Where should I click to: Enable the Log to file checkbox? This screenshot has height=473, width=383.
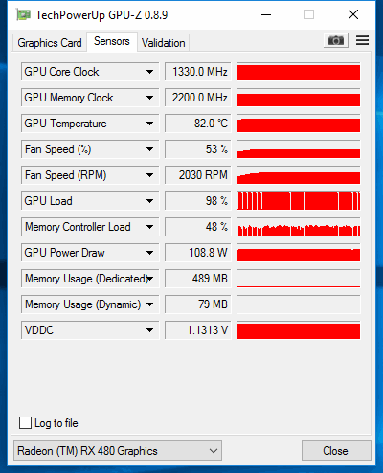coord(26,423)
